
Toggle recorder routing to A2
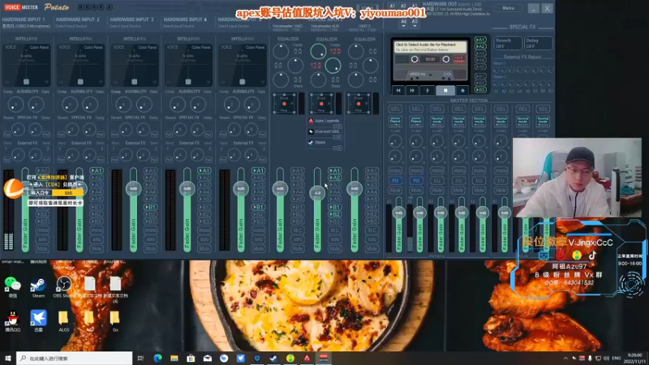(x=480, y=46)
